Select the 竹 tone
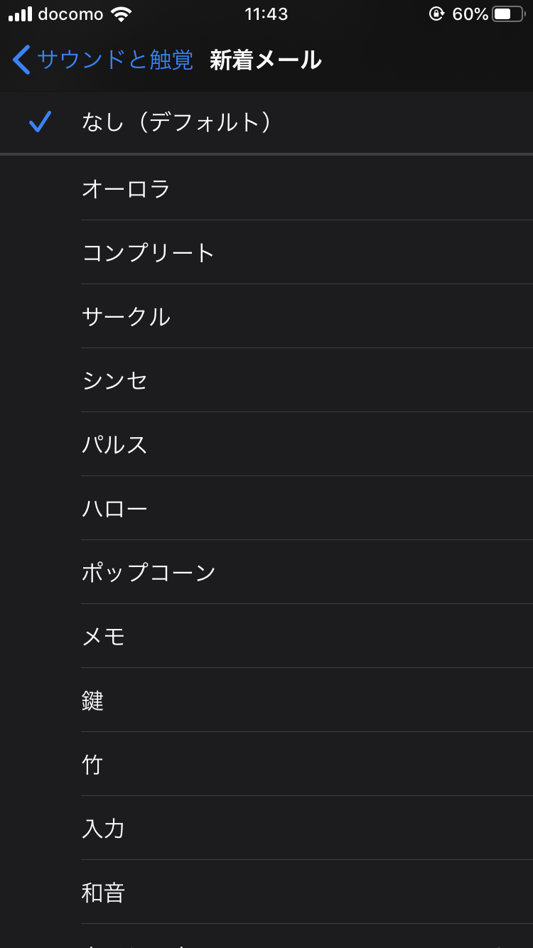This screenshot has height=948, width=533. (x=93, y=764)
